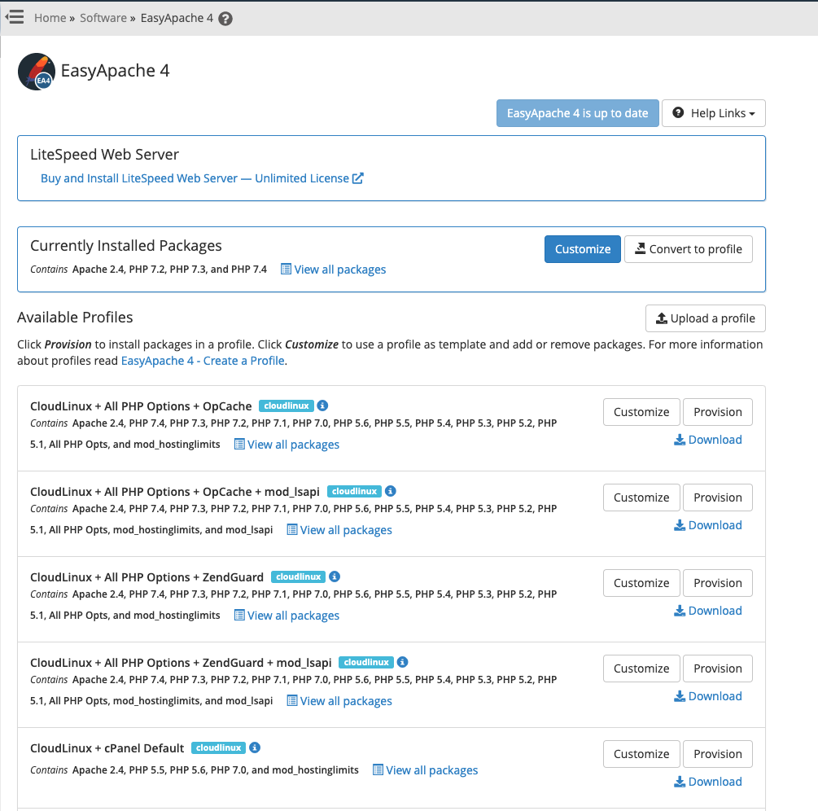Customize the Currently Installed Packages

[583, 249]
